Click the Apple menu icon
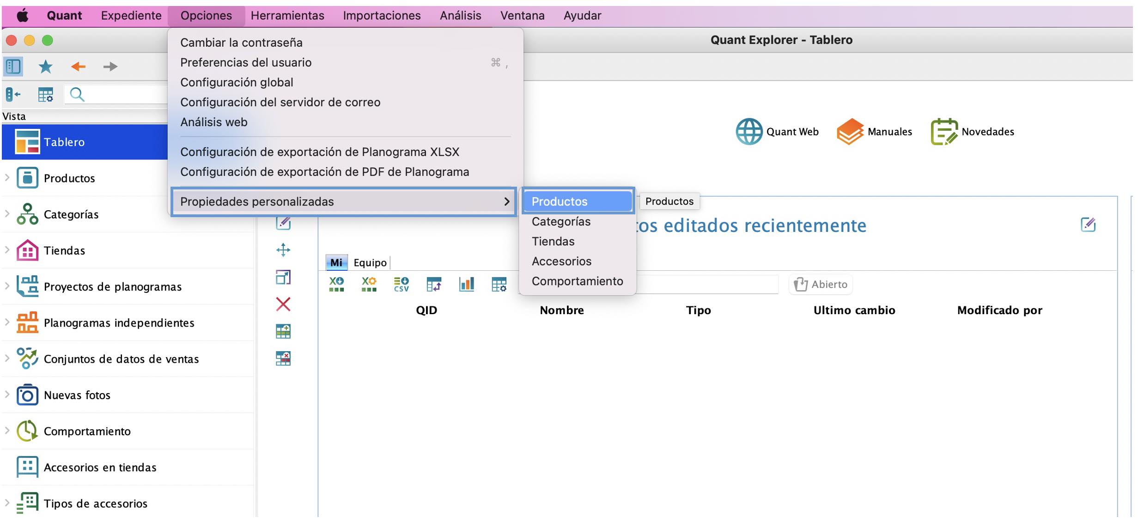1138x529 pixels. click(23, 16)
